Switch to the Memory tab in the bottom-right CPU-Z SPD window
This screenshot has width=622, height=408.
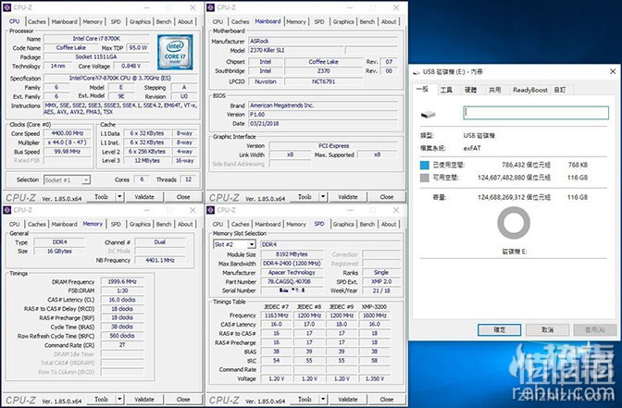tap(296, 225)
